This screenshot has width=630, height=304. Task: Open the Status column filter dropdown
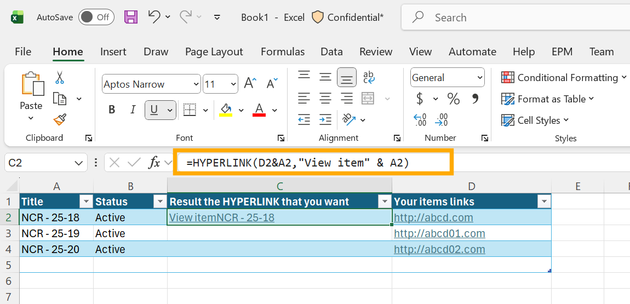click(160, 201)
